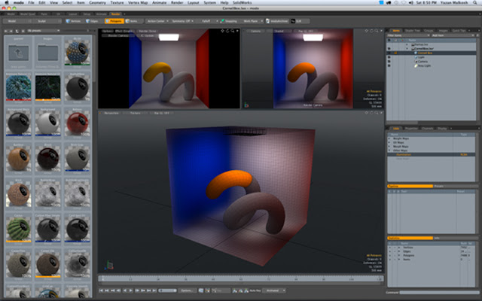This screenshot has width=482, height=301.
Task: Open the parent folder in preset browser
Action: click(x=18, y=53)
